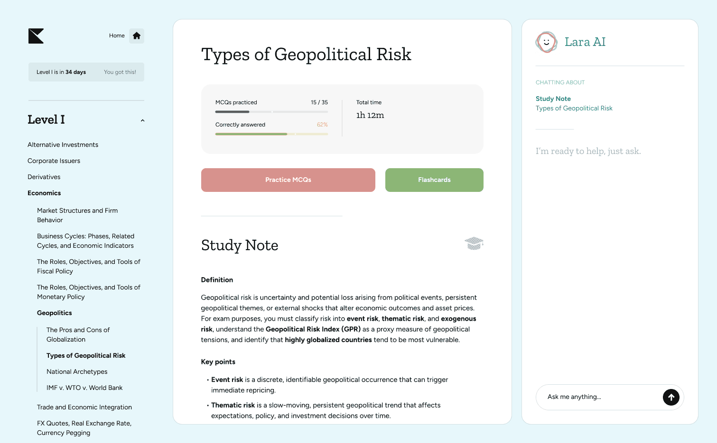Open National Archetypes lesson
Image resolution: width=717 pixels, height=443 pixels.
[77, 372]
